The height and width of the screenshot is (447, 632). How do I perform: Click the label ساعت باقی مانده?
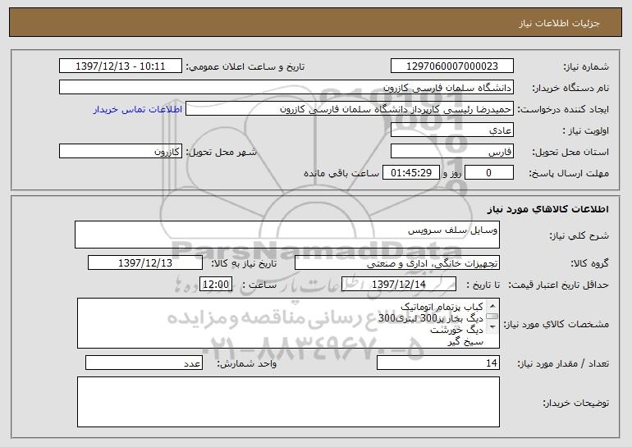341,173
